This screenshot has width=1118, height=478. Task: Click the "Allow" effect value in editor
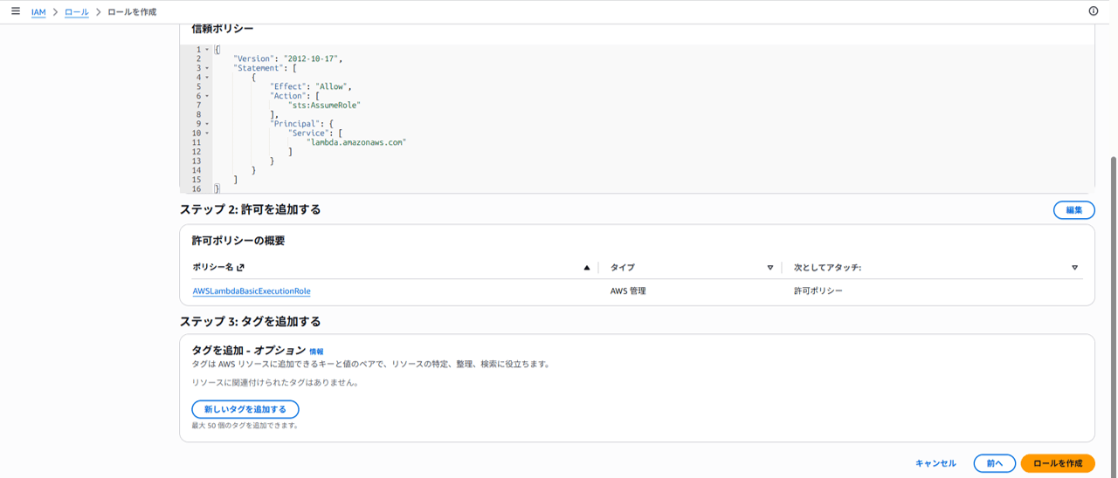(x=332, y=86)
